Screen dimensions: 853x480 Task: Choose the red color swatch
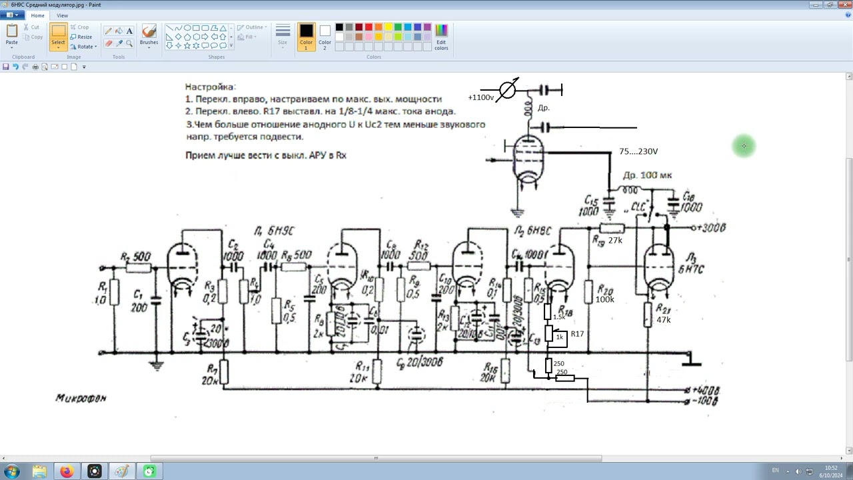369,27
